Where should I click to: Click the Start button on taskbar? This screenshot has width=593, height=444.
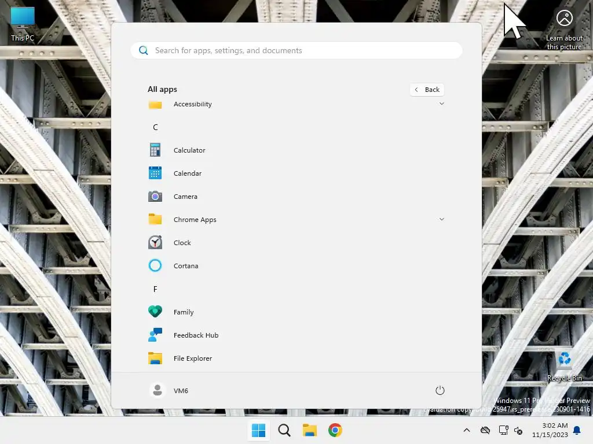click(259, 430)
